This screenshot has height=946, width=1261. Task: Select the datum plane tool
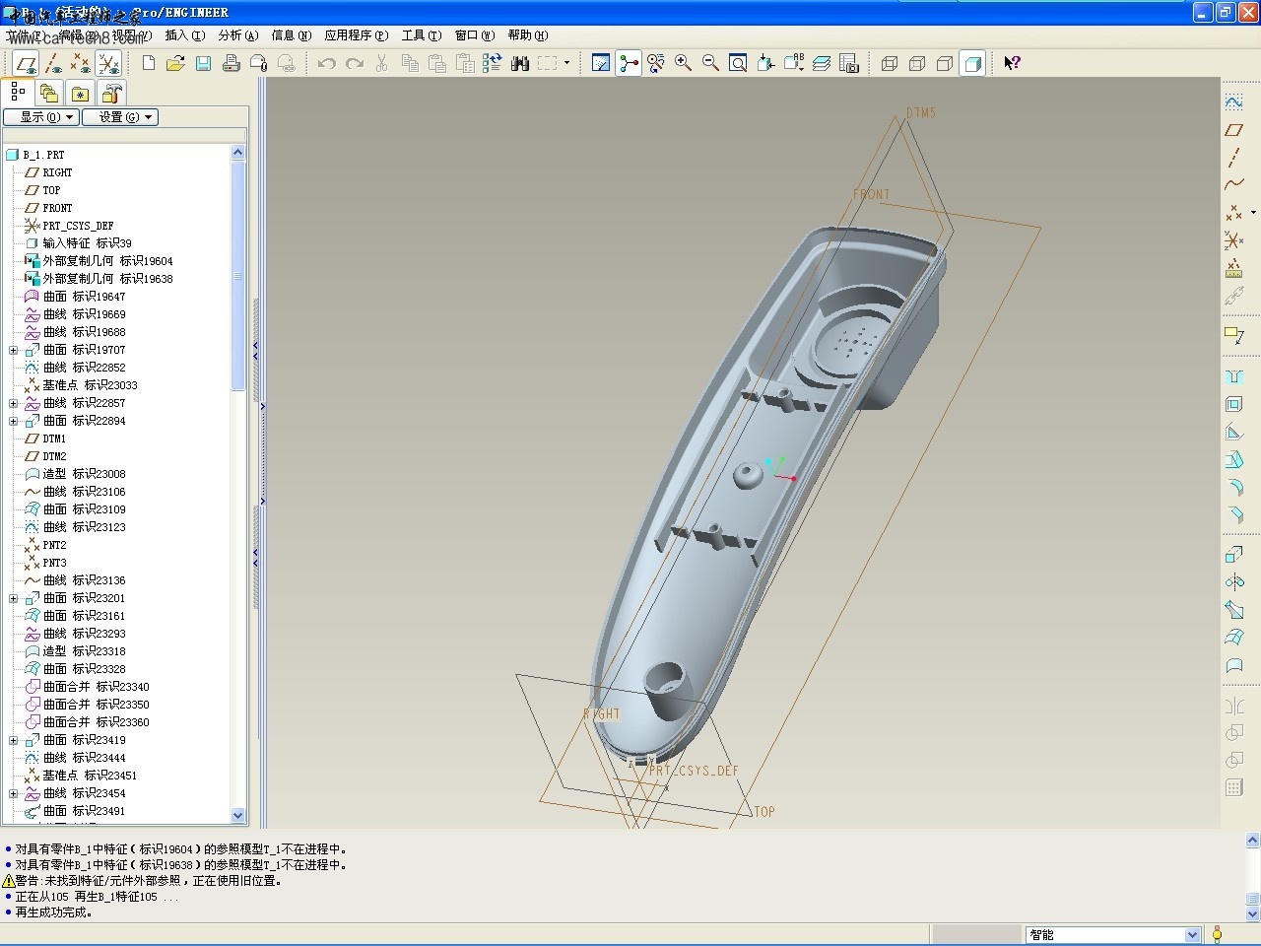click(1233, 130)
